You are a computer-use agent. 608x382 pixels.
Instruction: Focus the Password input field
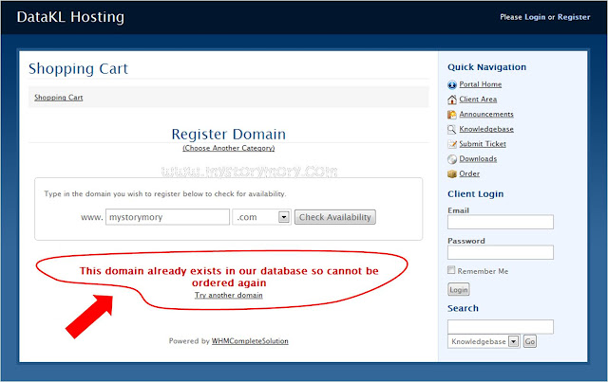[501, 252]
